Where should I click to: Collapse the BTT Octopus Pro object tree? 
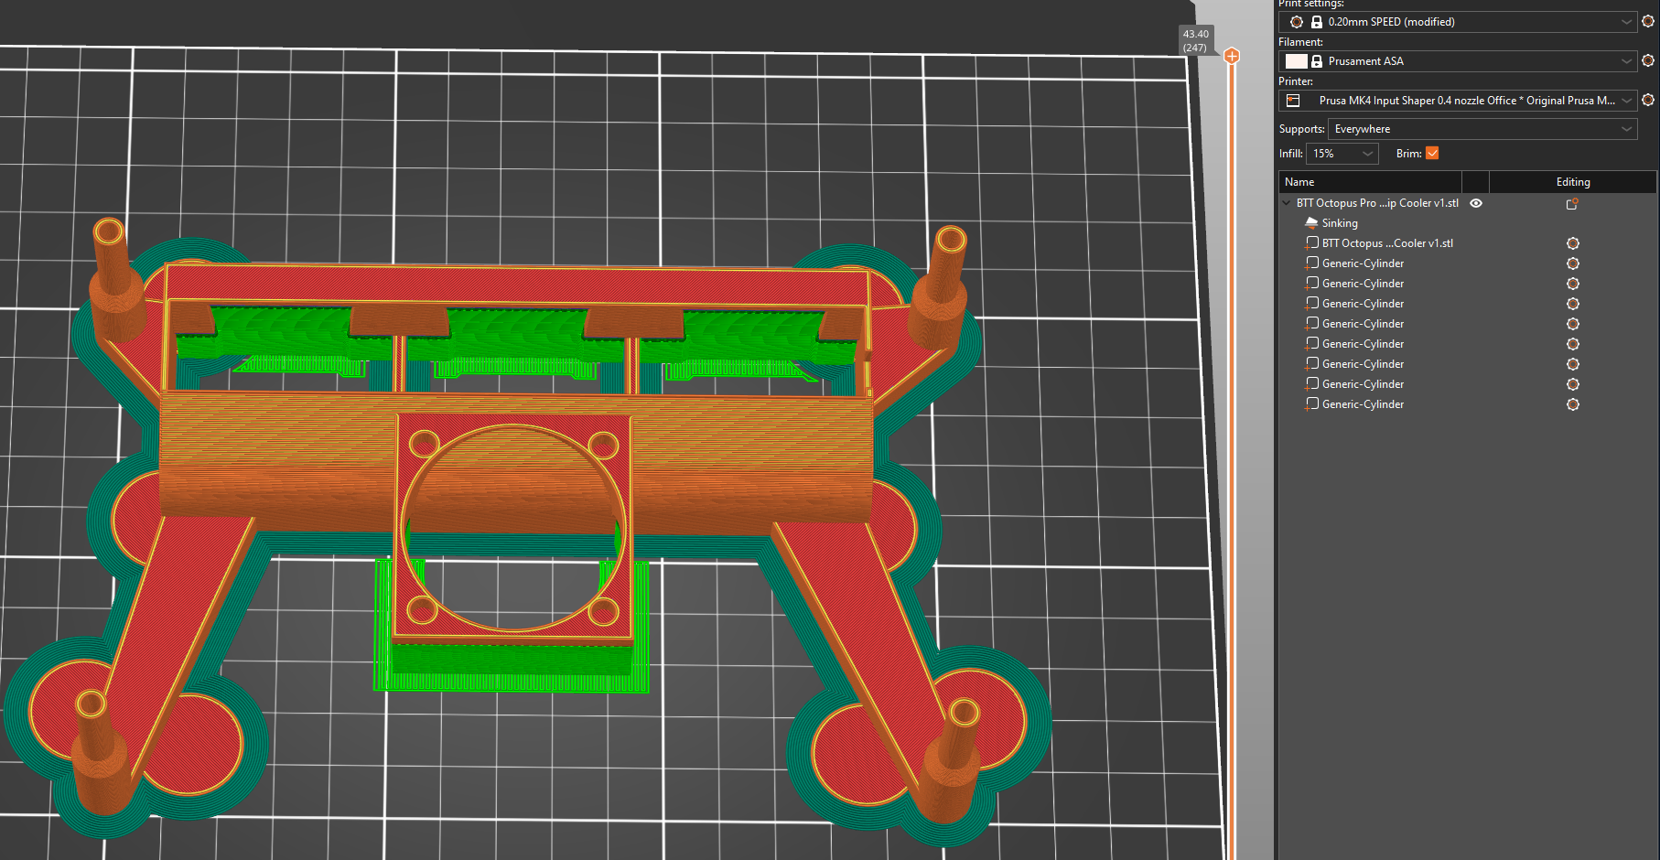pyautogui.click(x=1288, y=203)
